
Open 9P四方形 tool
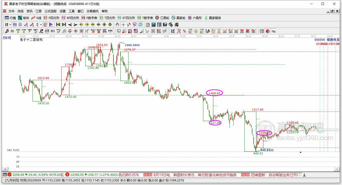pos(70,18)
